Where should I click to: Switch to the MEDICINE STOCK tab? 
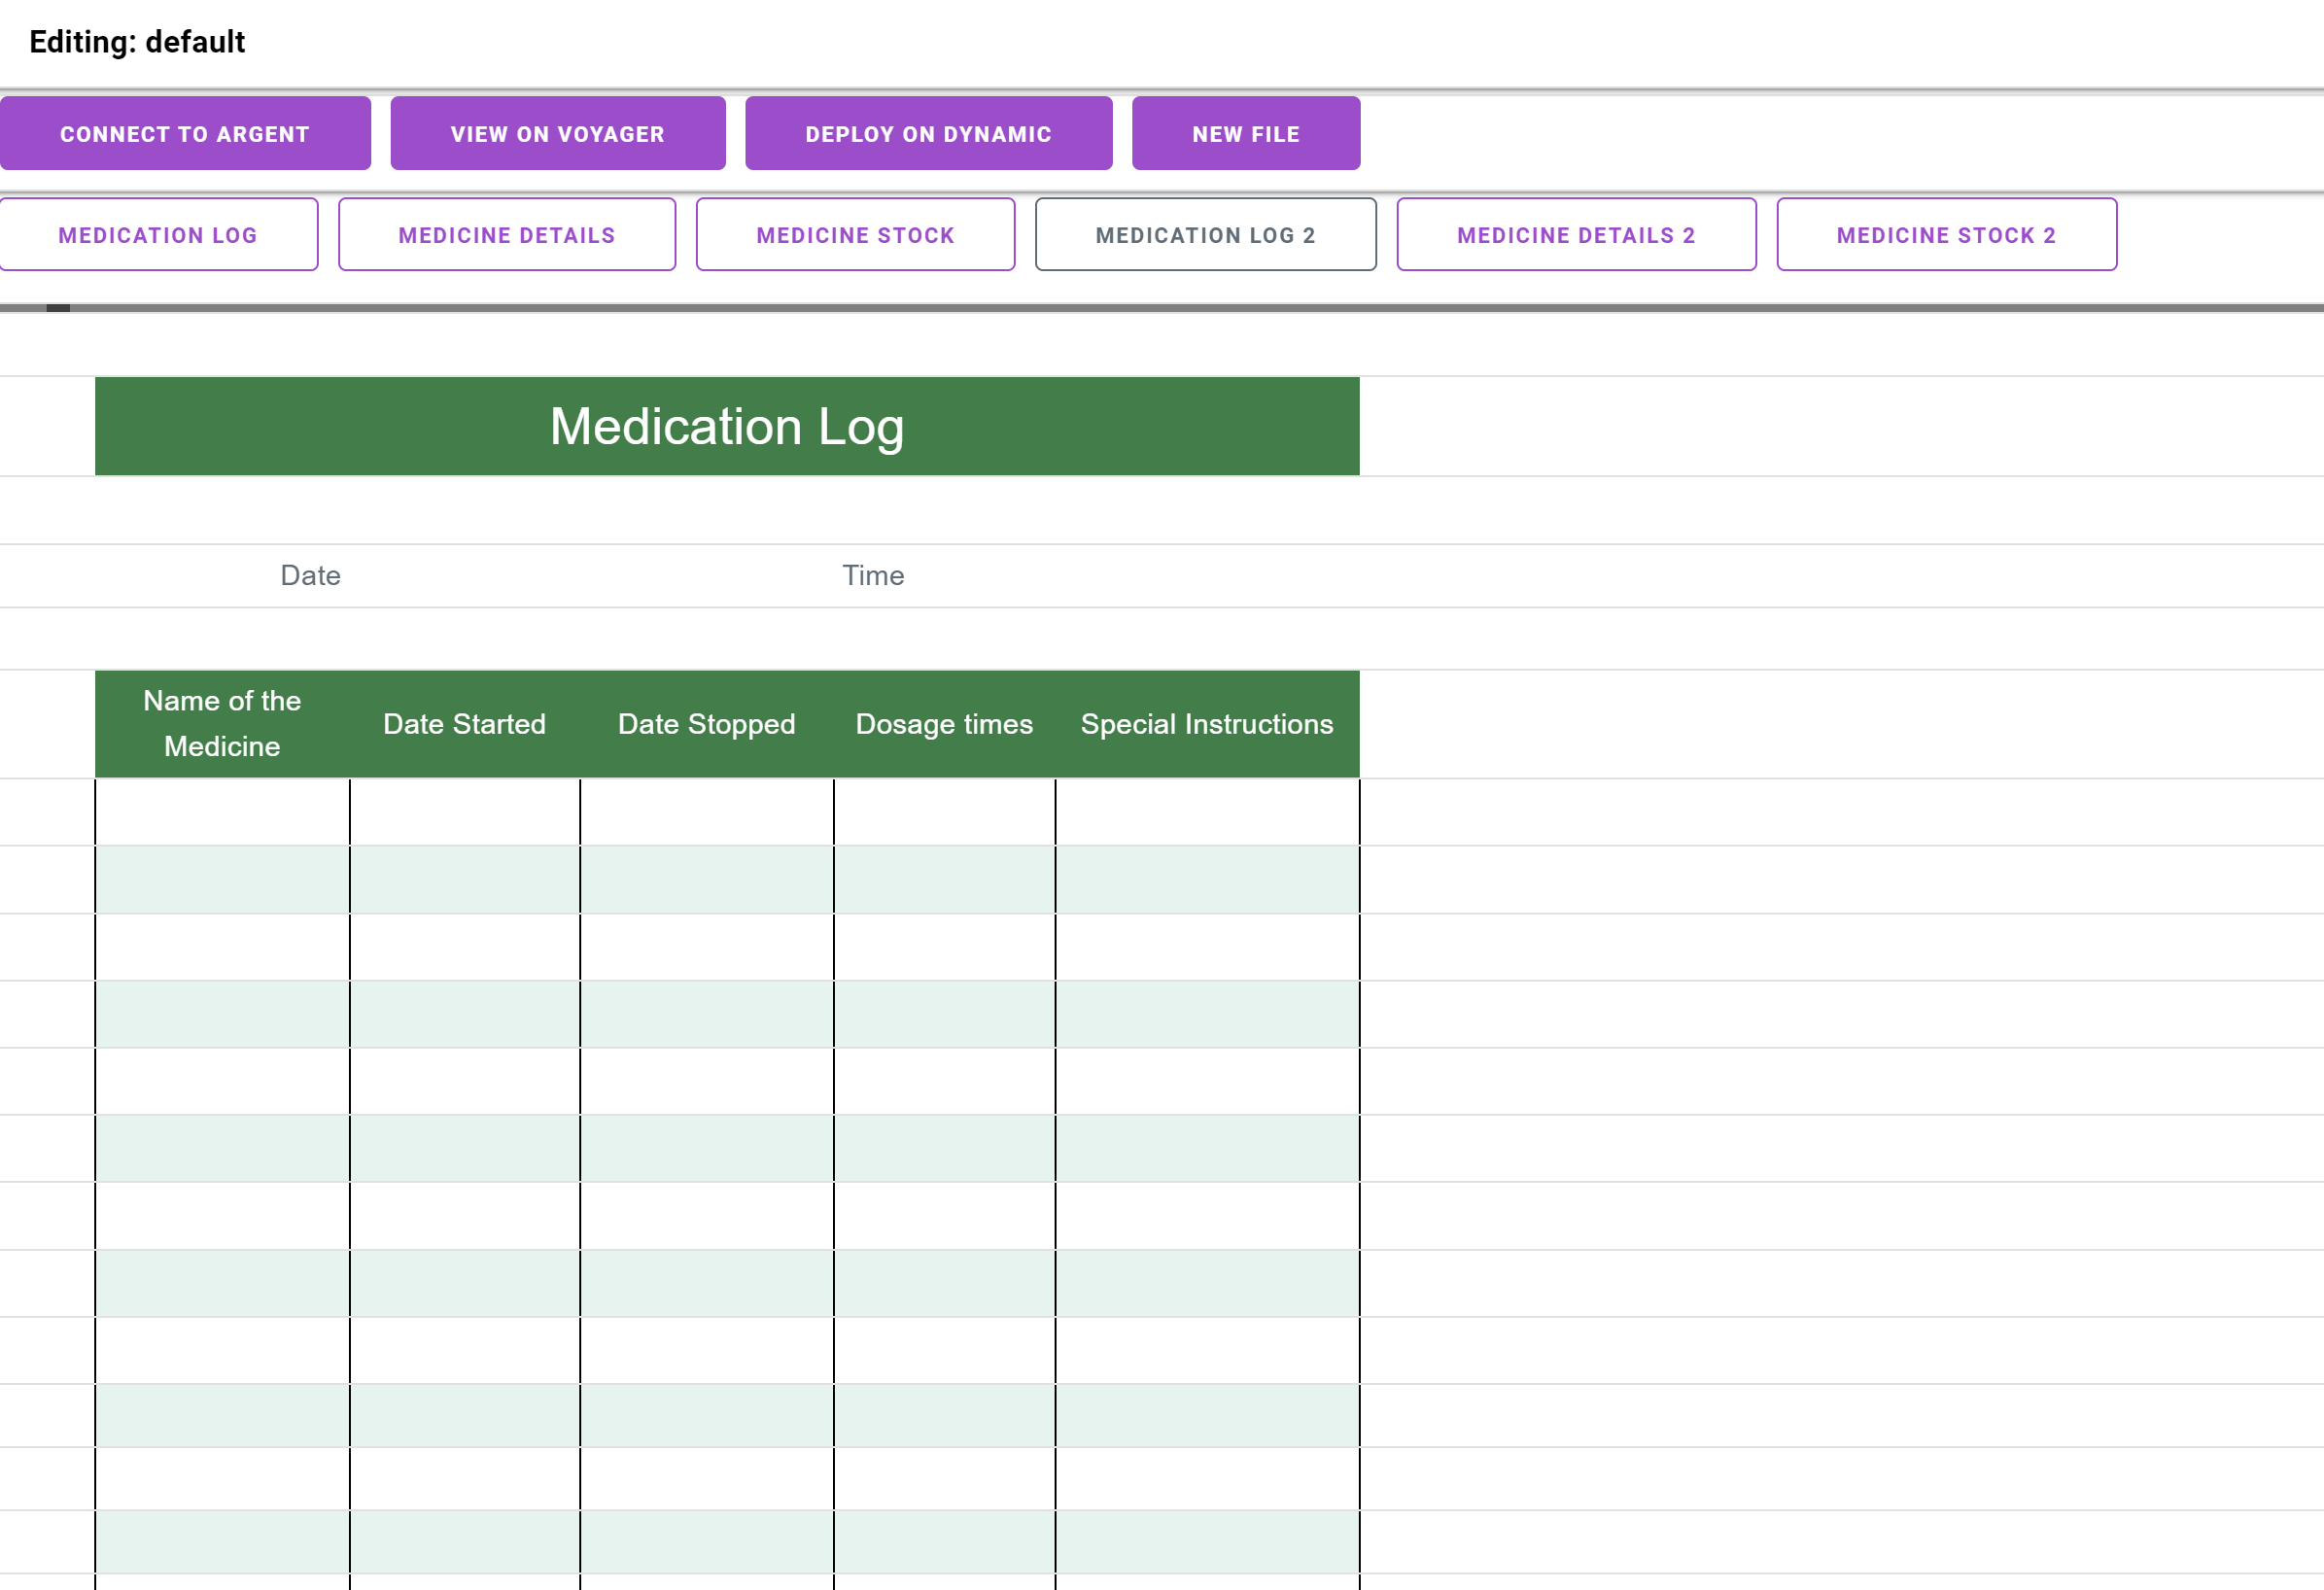(854, 235)
